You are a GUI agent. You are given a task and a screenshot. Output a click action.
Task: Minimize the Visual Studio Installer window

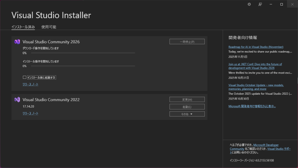271,4
